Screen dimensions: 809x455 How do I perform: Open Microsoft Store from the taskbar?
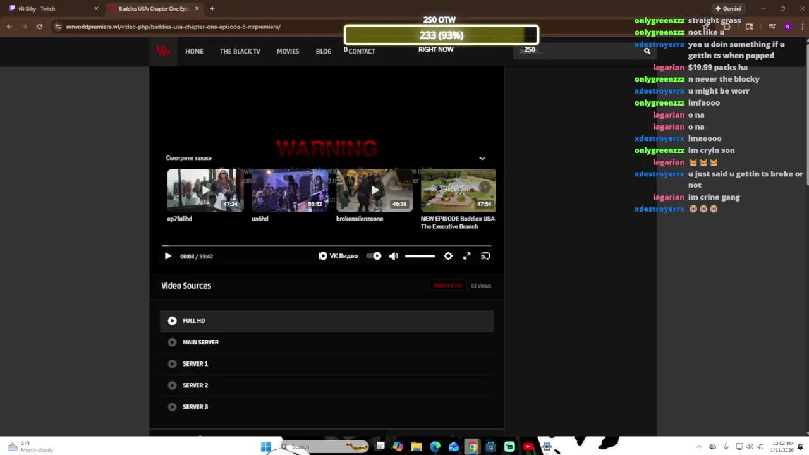point(490,447)
